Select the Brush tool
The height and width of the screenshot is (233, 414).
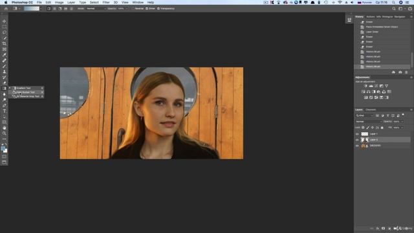coord(5,66)
